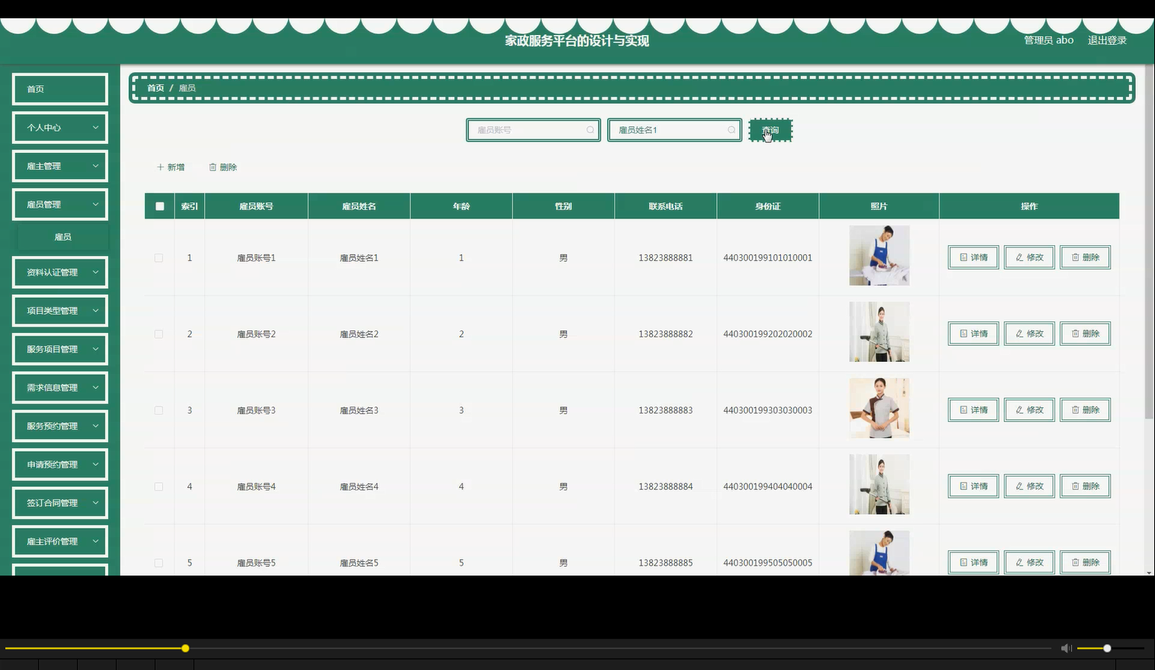This screenshot has height=670, width=1155.
Task: Expand the 个人中心 sidebar menu
Action: tap(60, 128)
